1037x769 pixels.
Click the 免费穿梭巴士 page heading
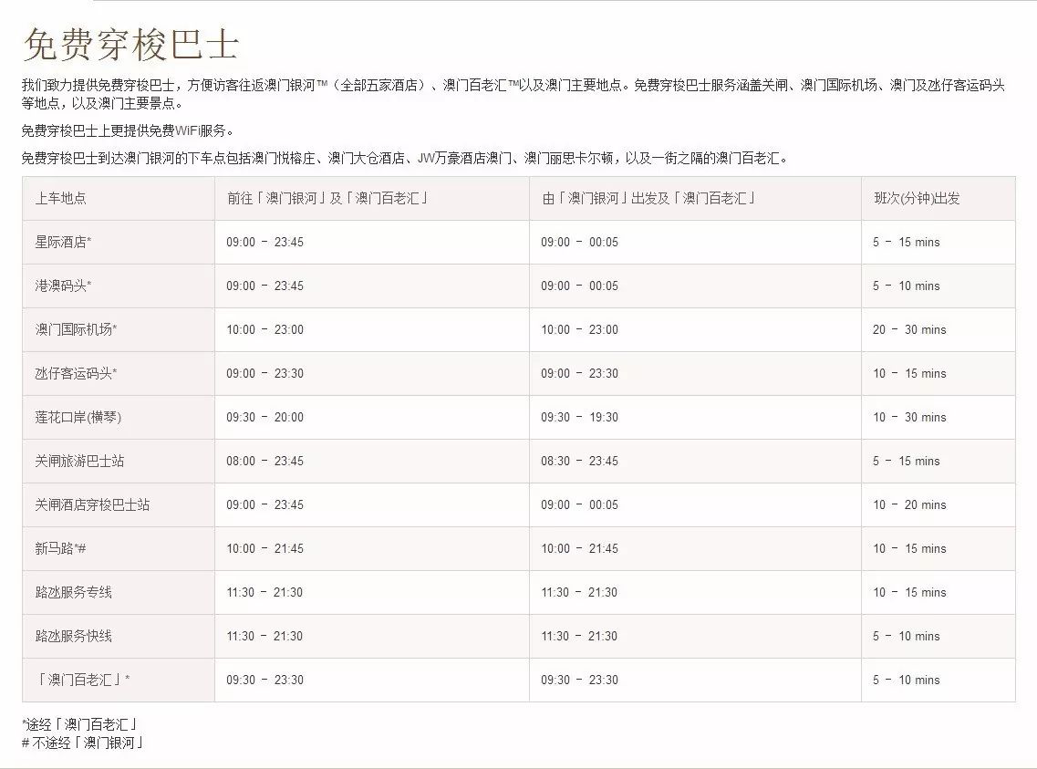pos(131,45)
